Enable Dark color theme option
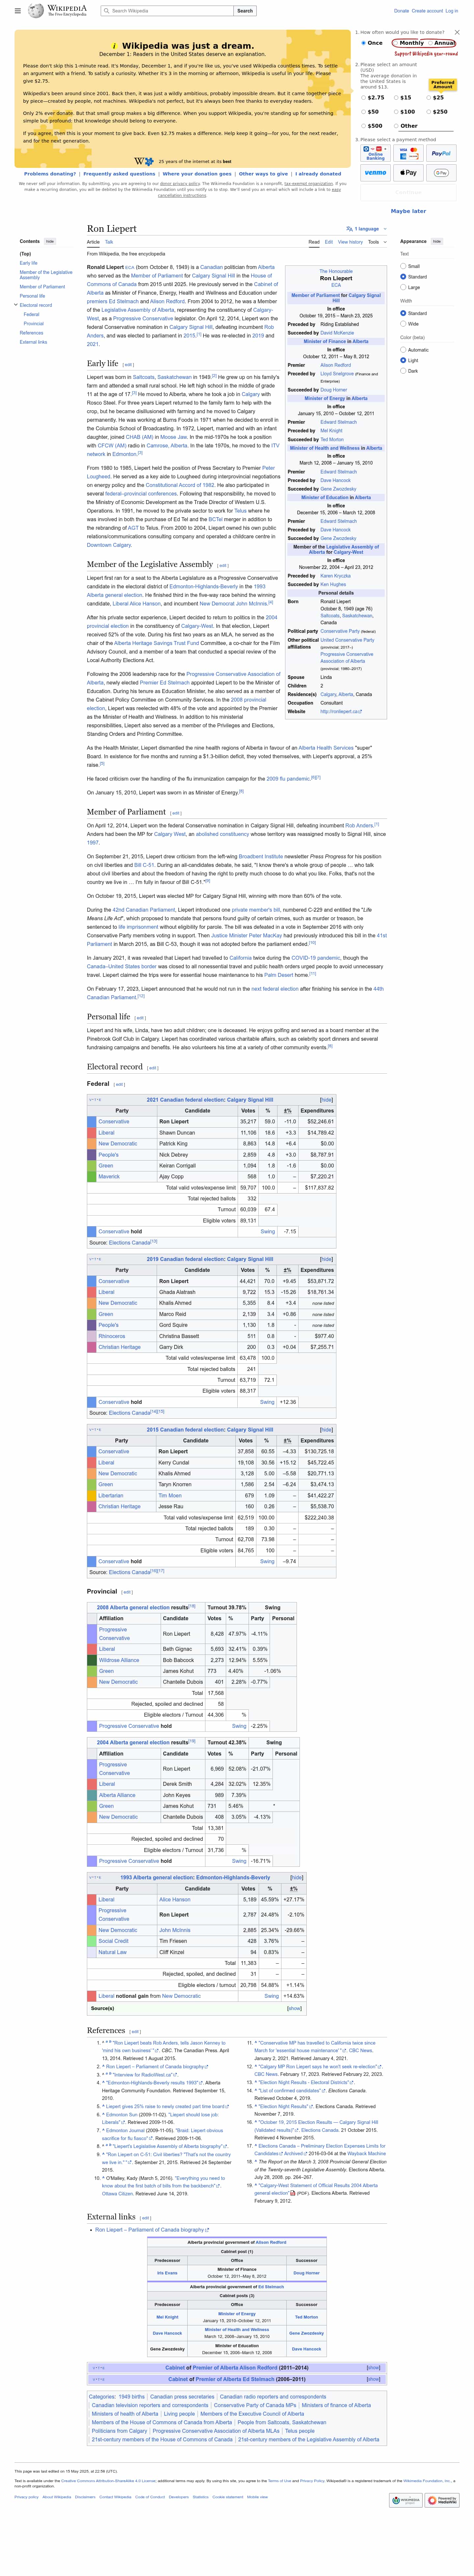 click(x=403, y=371)
